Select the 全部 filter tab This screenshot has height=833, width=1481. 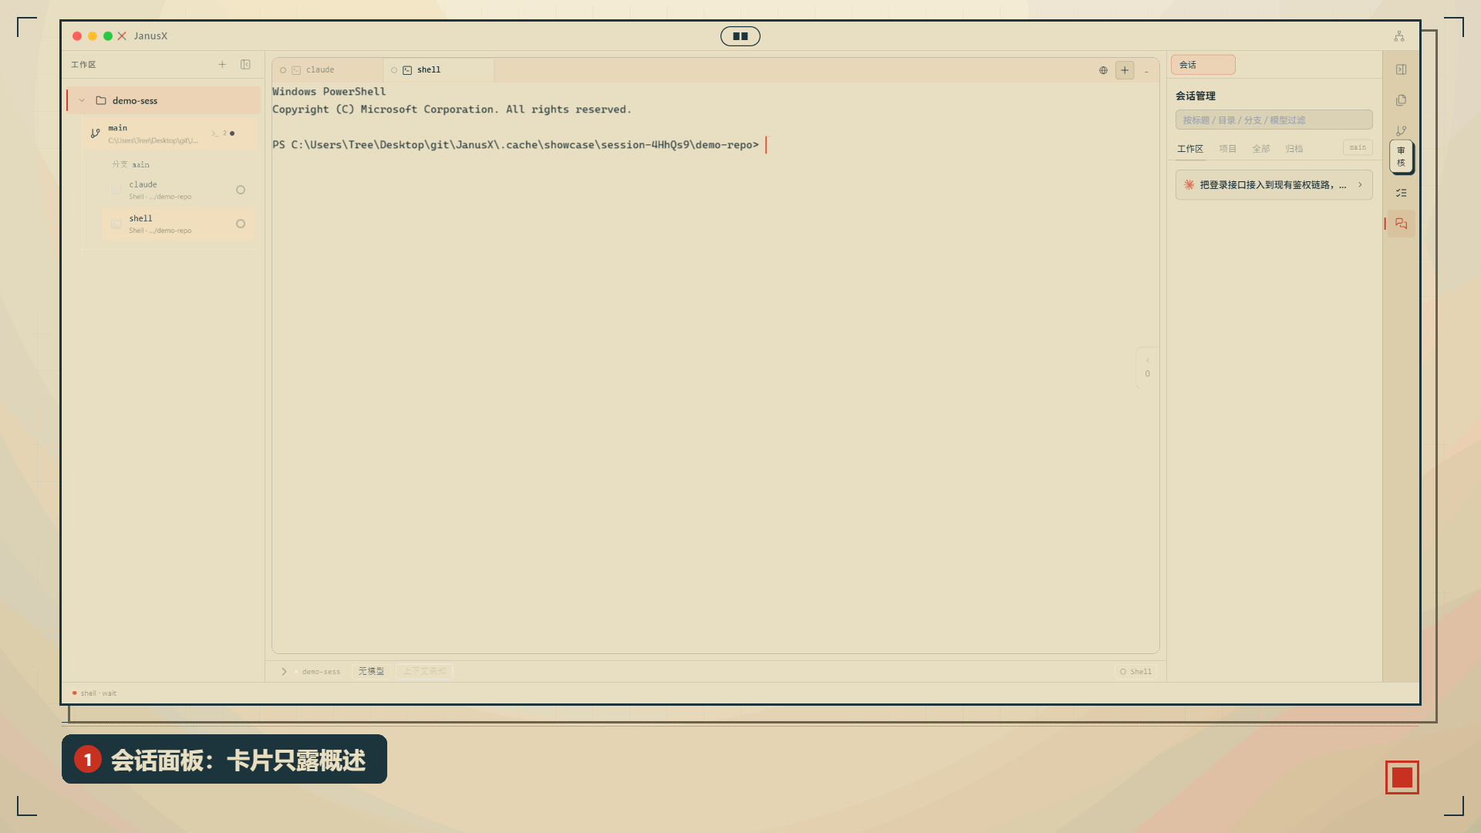point(1260,149)
